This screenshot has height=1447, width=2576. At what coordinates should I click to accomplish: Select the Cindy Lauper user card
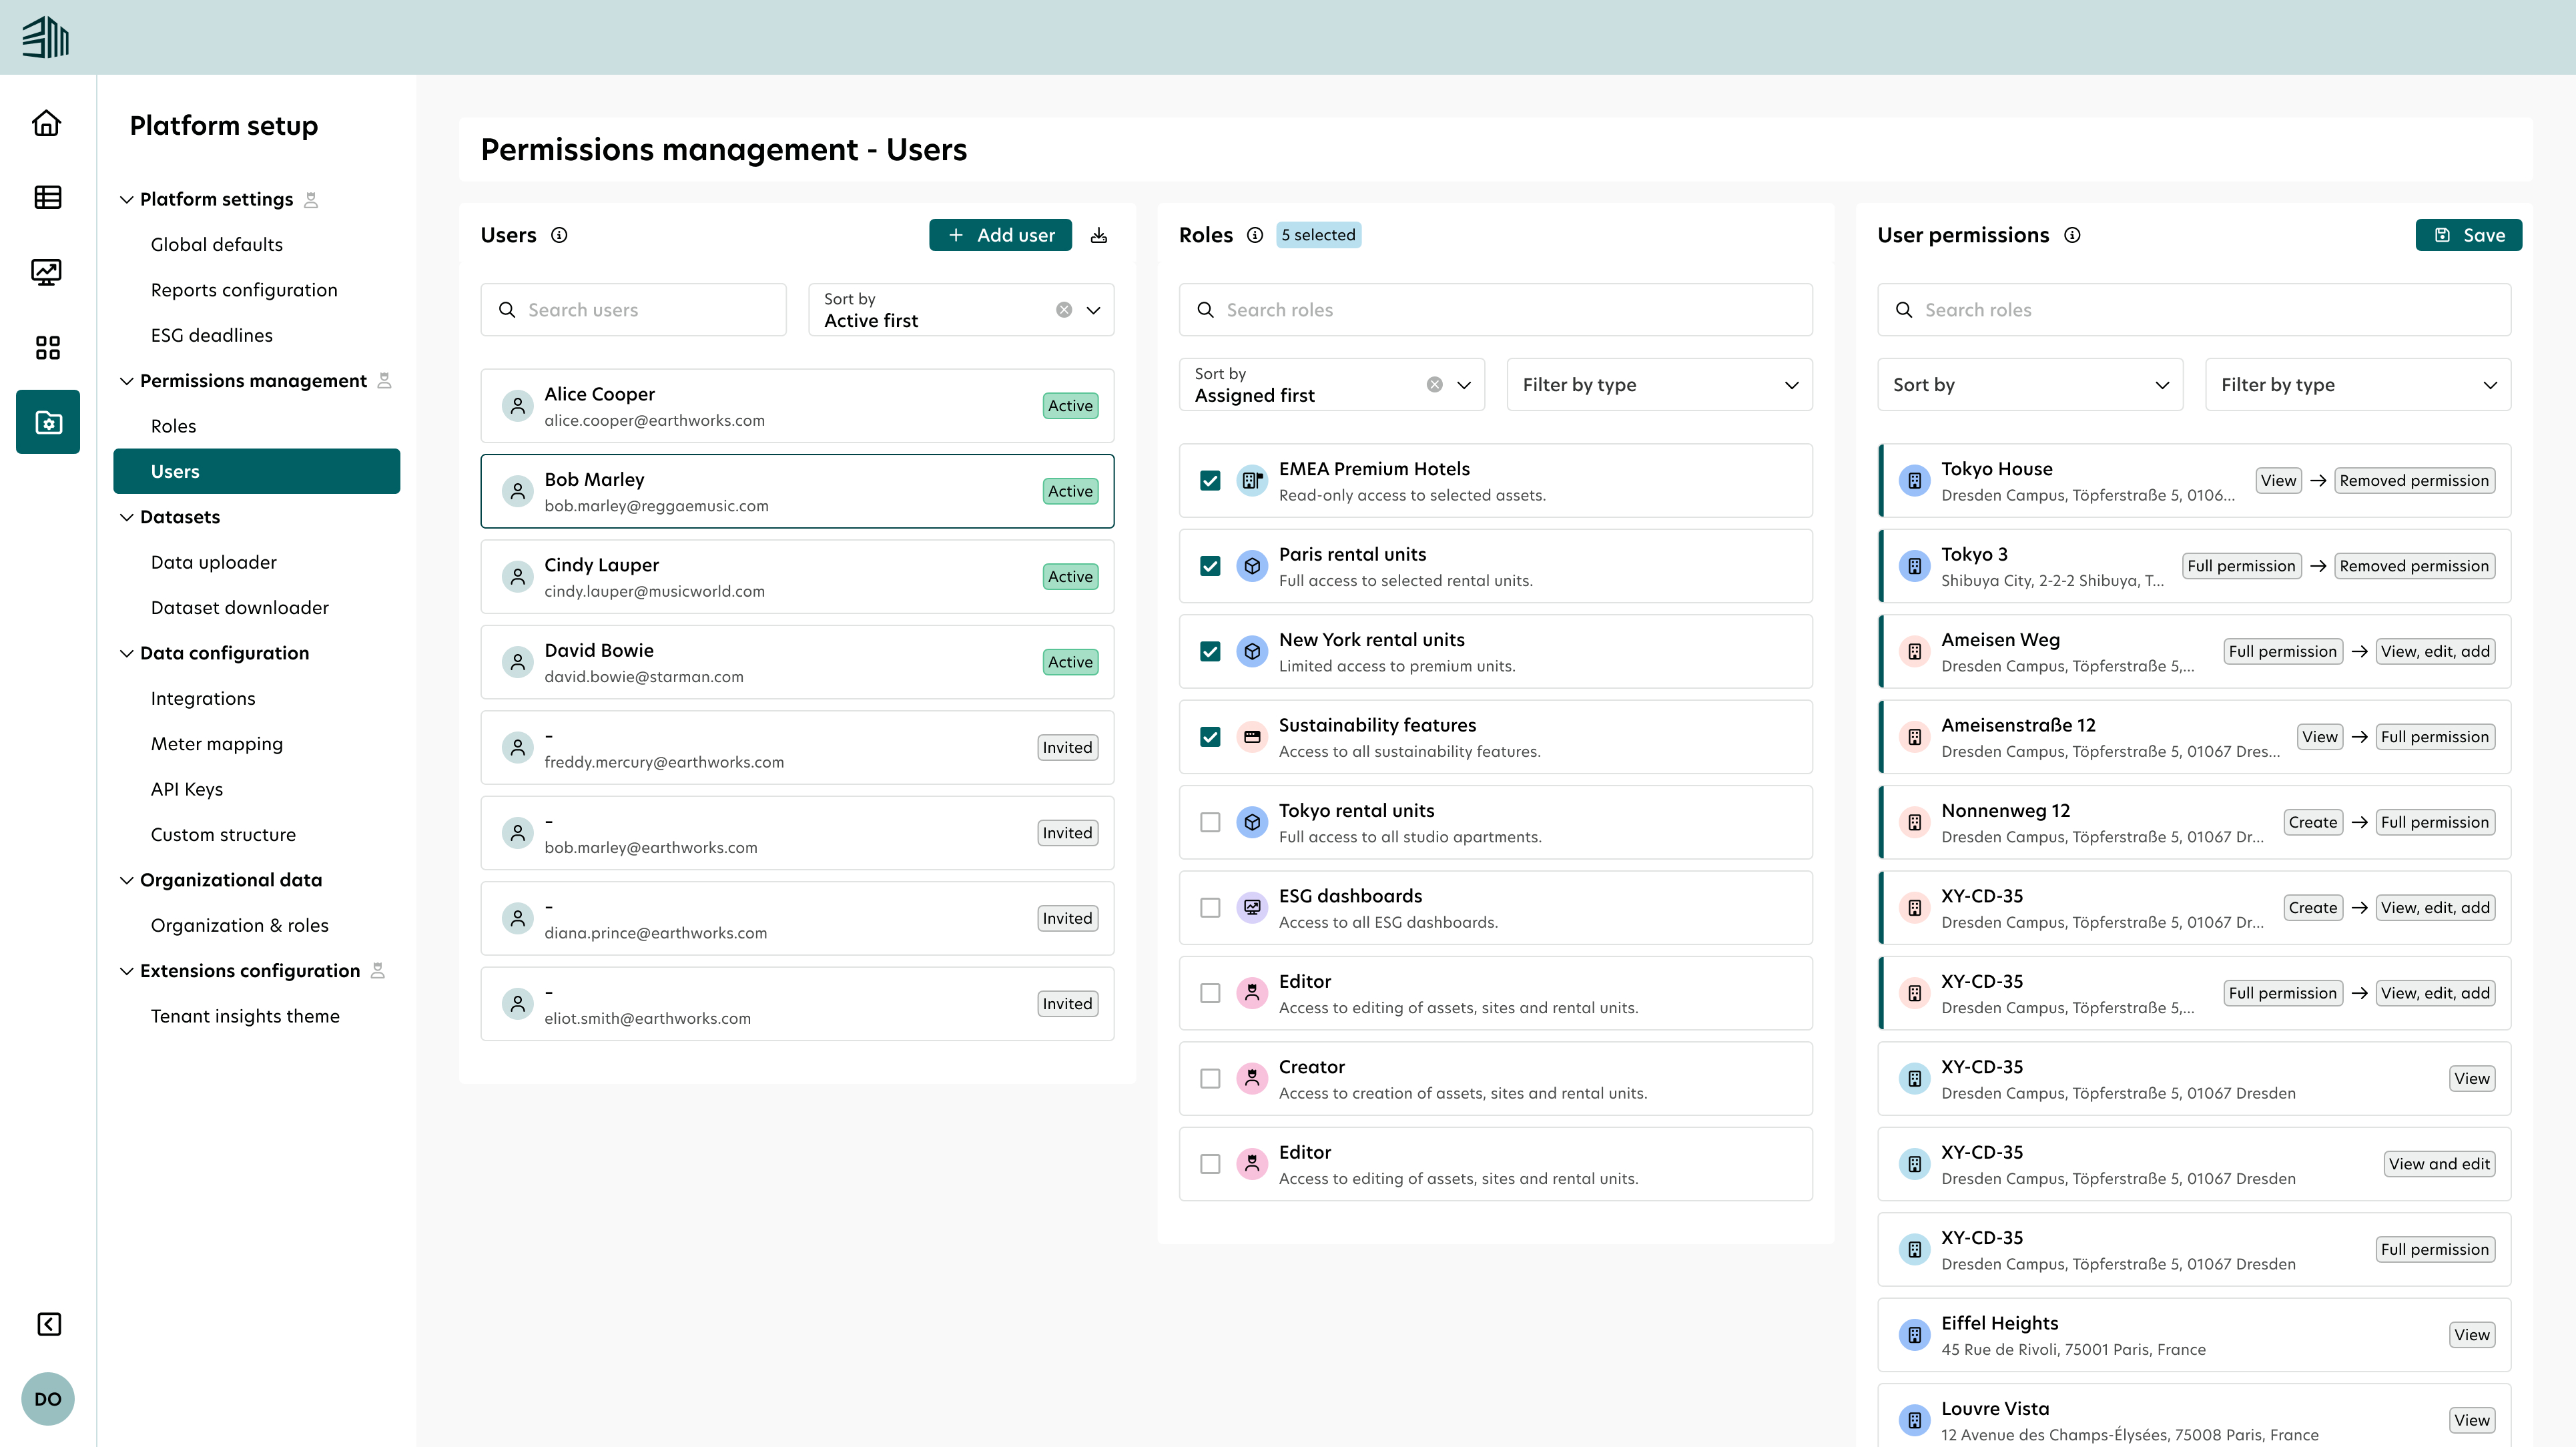(797, 577)
